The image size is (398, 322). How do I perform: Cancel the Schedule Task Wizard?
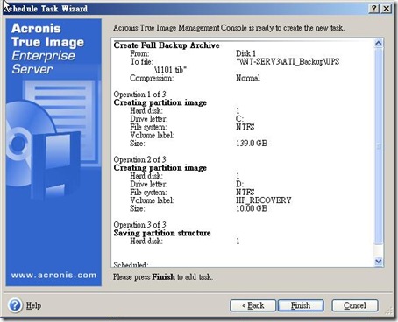pos(355,305)
